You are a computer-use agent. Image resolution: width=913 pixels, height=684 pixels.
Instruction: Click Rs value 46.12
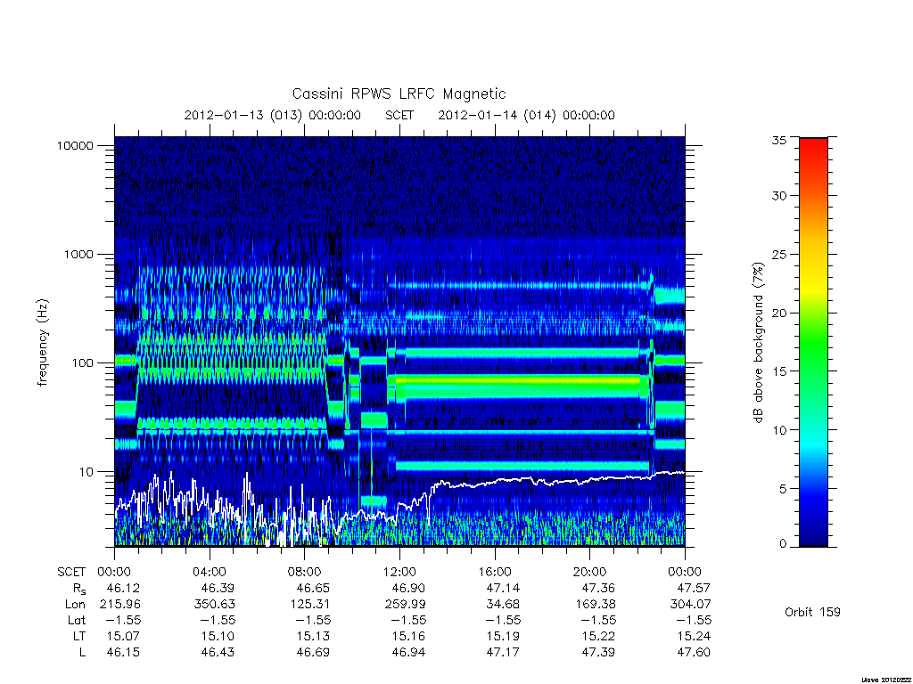[x=123, y=588]
